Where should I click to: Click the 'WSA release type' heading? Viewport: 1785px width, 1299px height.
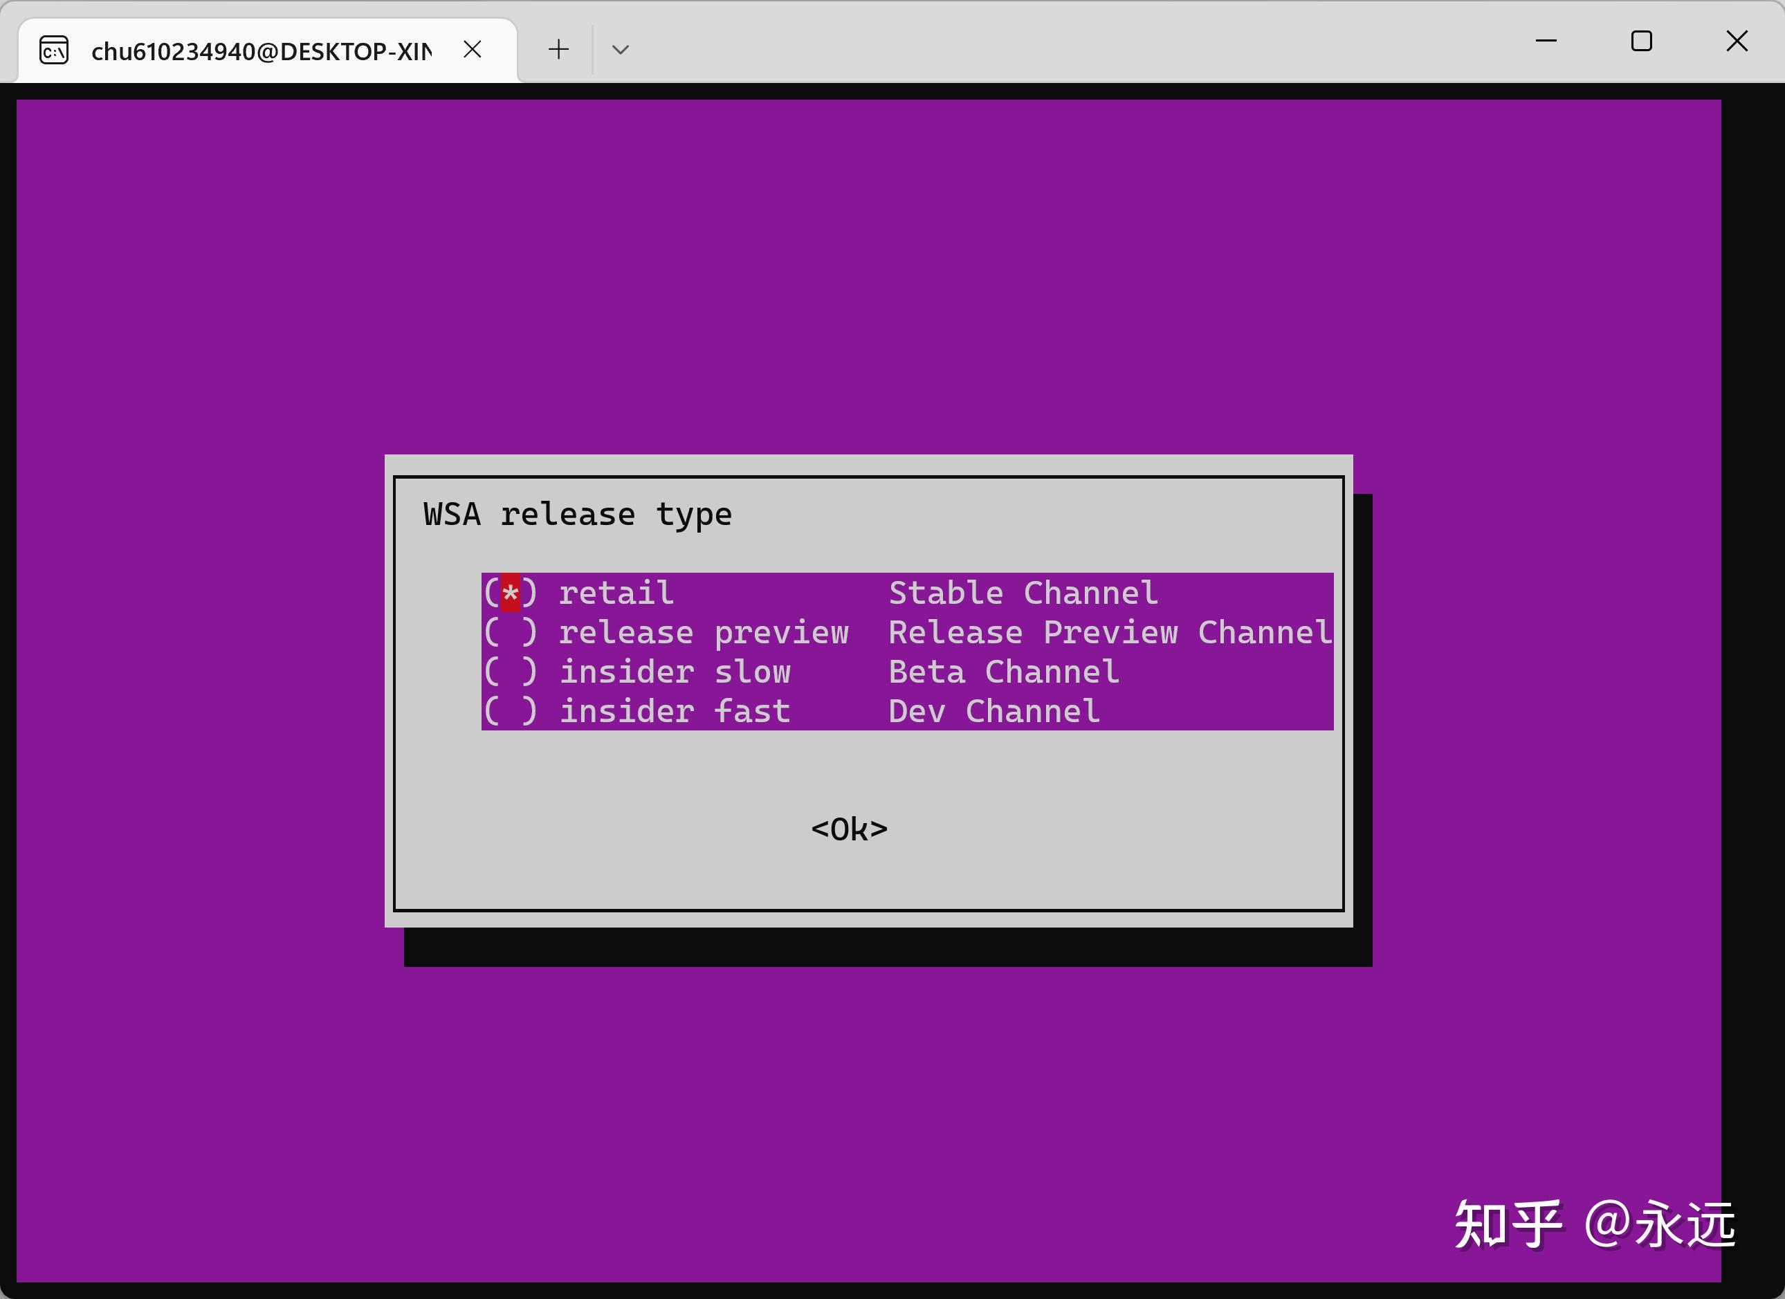578,515
